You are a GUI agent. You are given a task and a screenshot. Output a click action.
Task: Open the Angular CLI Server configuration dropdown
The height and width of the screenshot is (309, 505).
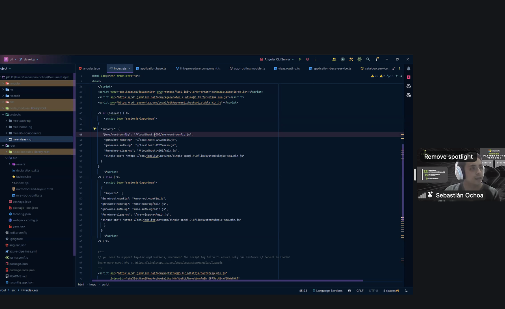(277, 59)
